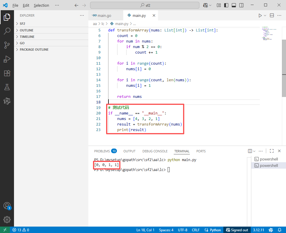Click the sf2 command center search box

click(145, 5)
